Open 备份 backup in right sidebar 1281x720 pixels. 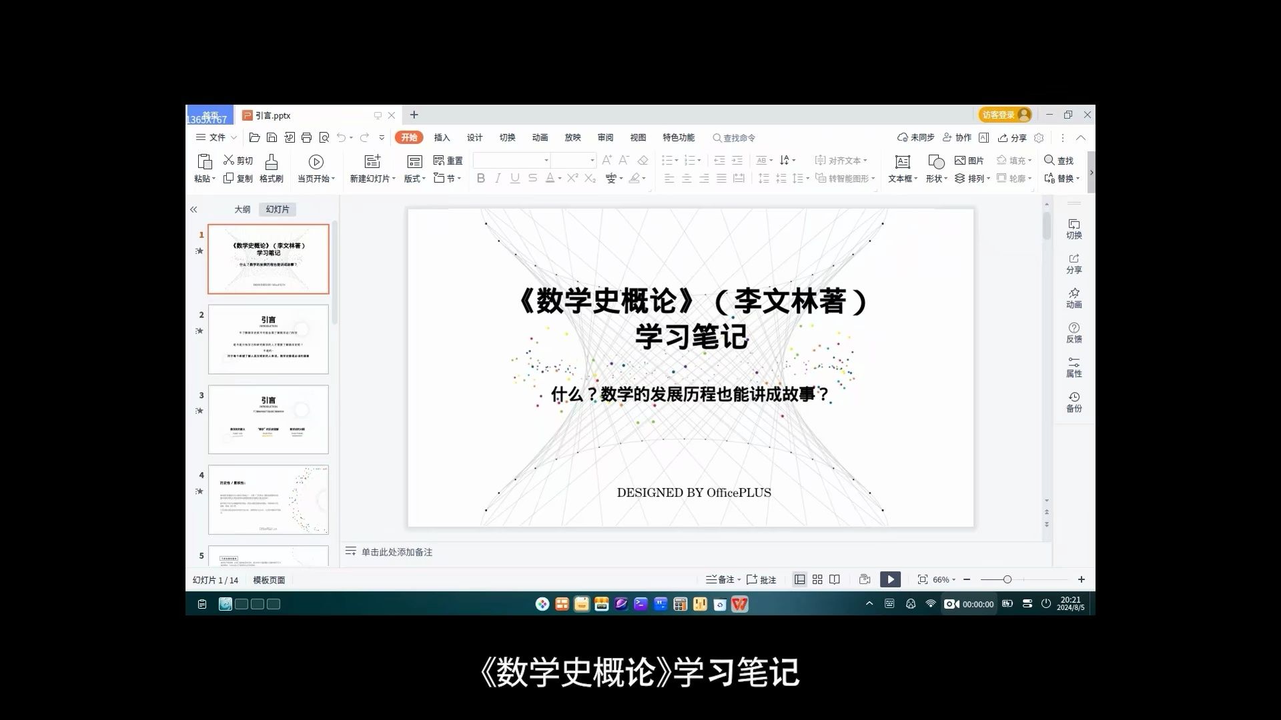(1074, 402)
